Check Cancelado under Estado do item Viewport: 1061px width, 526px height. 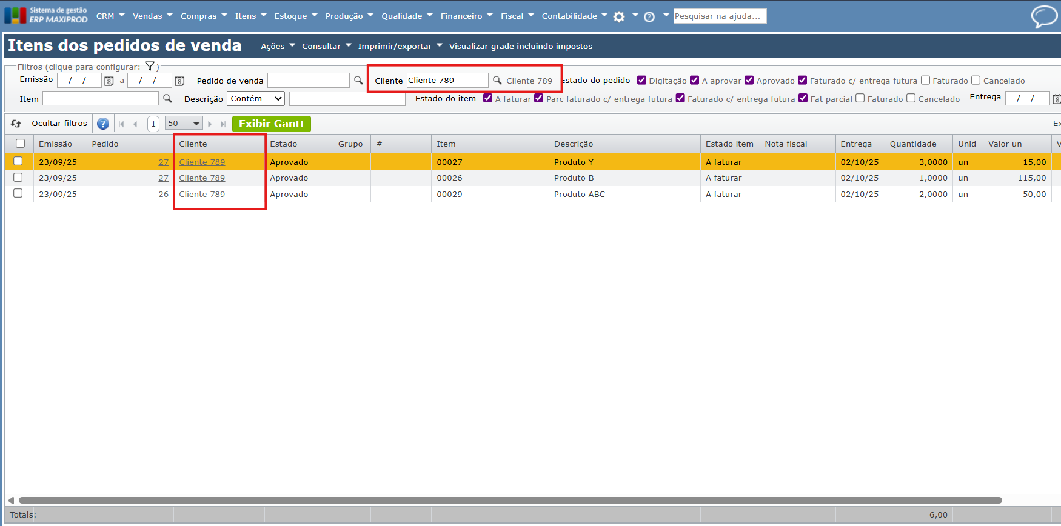(x=911, y=98)
